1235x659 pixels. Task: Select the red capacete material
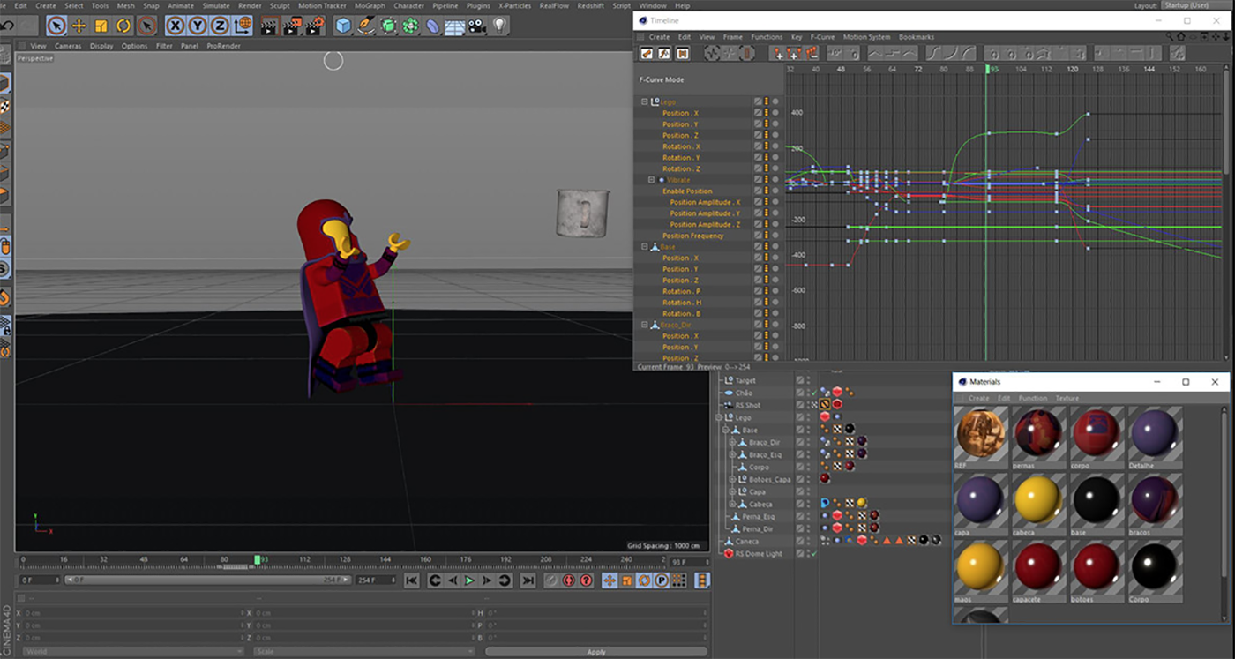1038,569
